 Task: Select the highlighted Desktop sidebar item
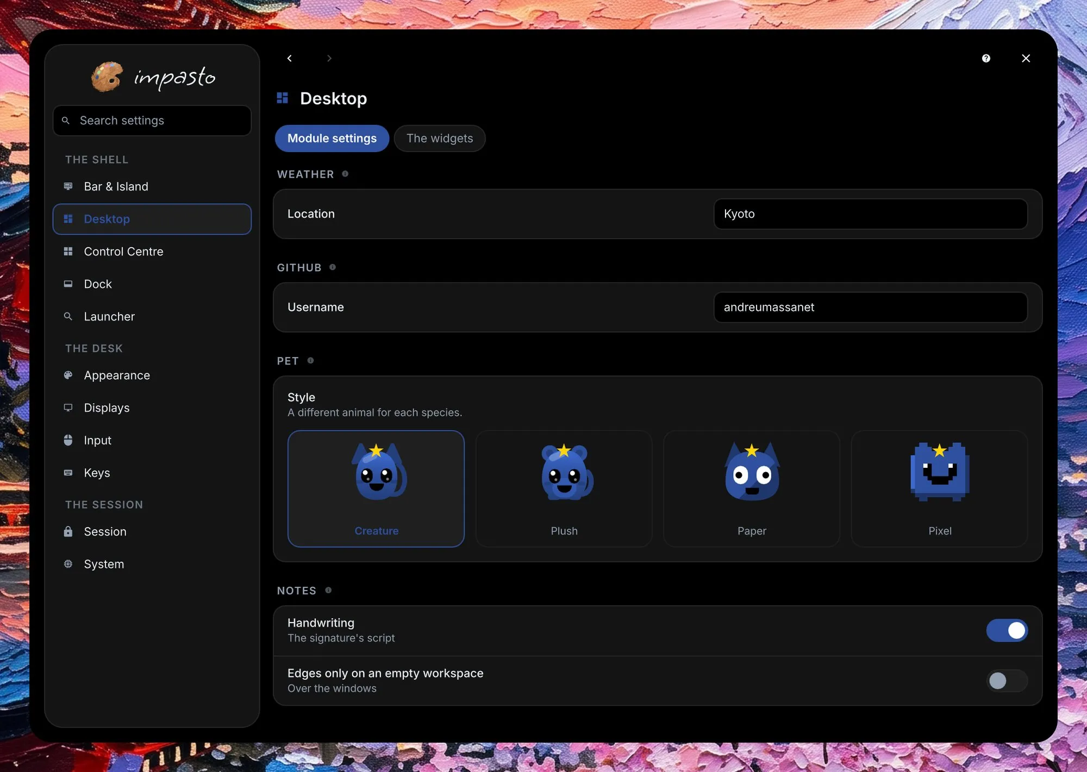tap(152, 219)
